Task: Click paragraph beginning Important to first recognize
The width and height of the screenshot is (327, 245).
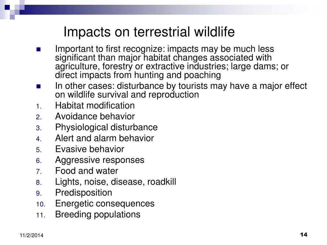Action: [x=172, y=62]
